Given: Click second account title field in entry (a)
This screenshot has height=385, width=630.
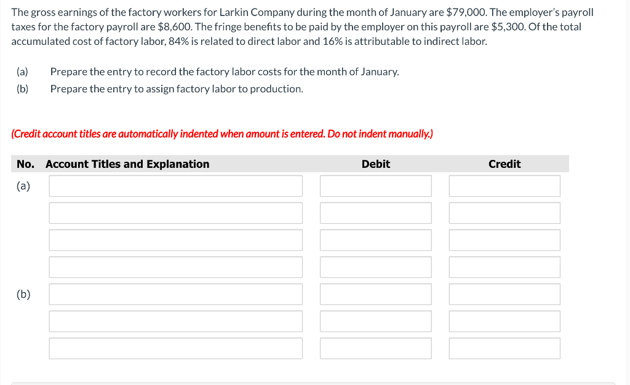Looking at the screenshot, I should click(175, 213).
